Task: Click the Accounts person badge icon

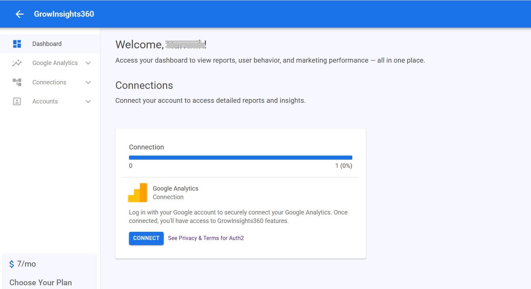Action: (x=17, y=101)
